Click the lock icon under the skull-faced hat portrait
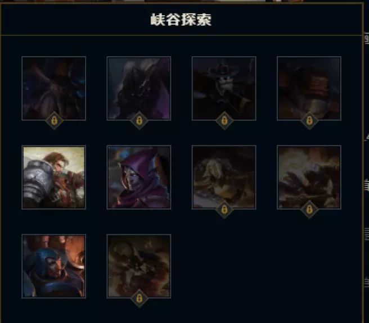 224,121
